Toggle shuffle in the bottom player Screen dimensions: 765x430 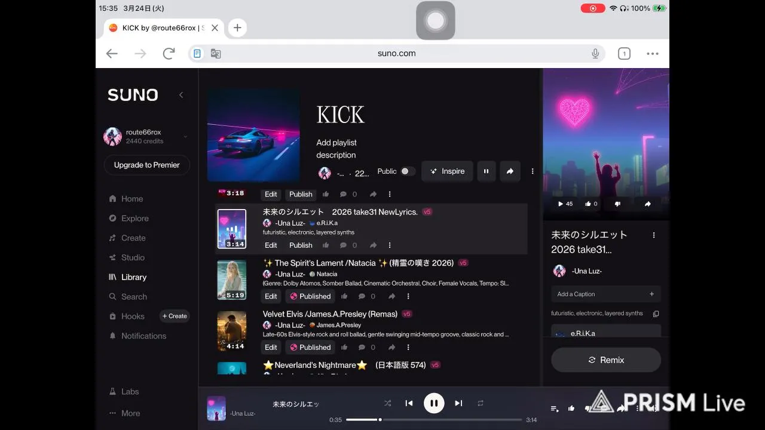387,403
